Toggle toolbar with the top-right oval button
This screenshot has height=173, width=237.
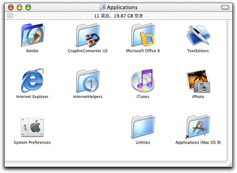[225, 7]
